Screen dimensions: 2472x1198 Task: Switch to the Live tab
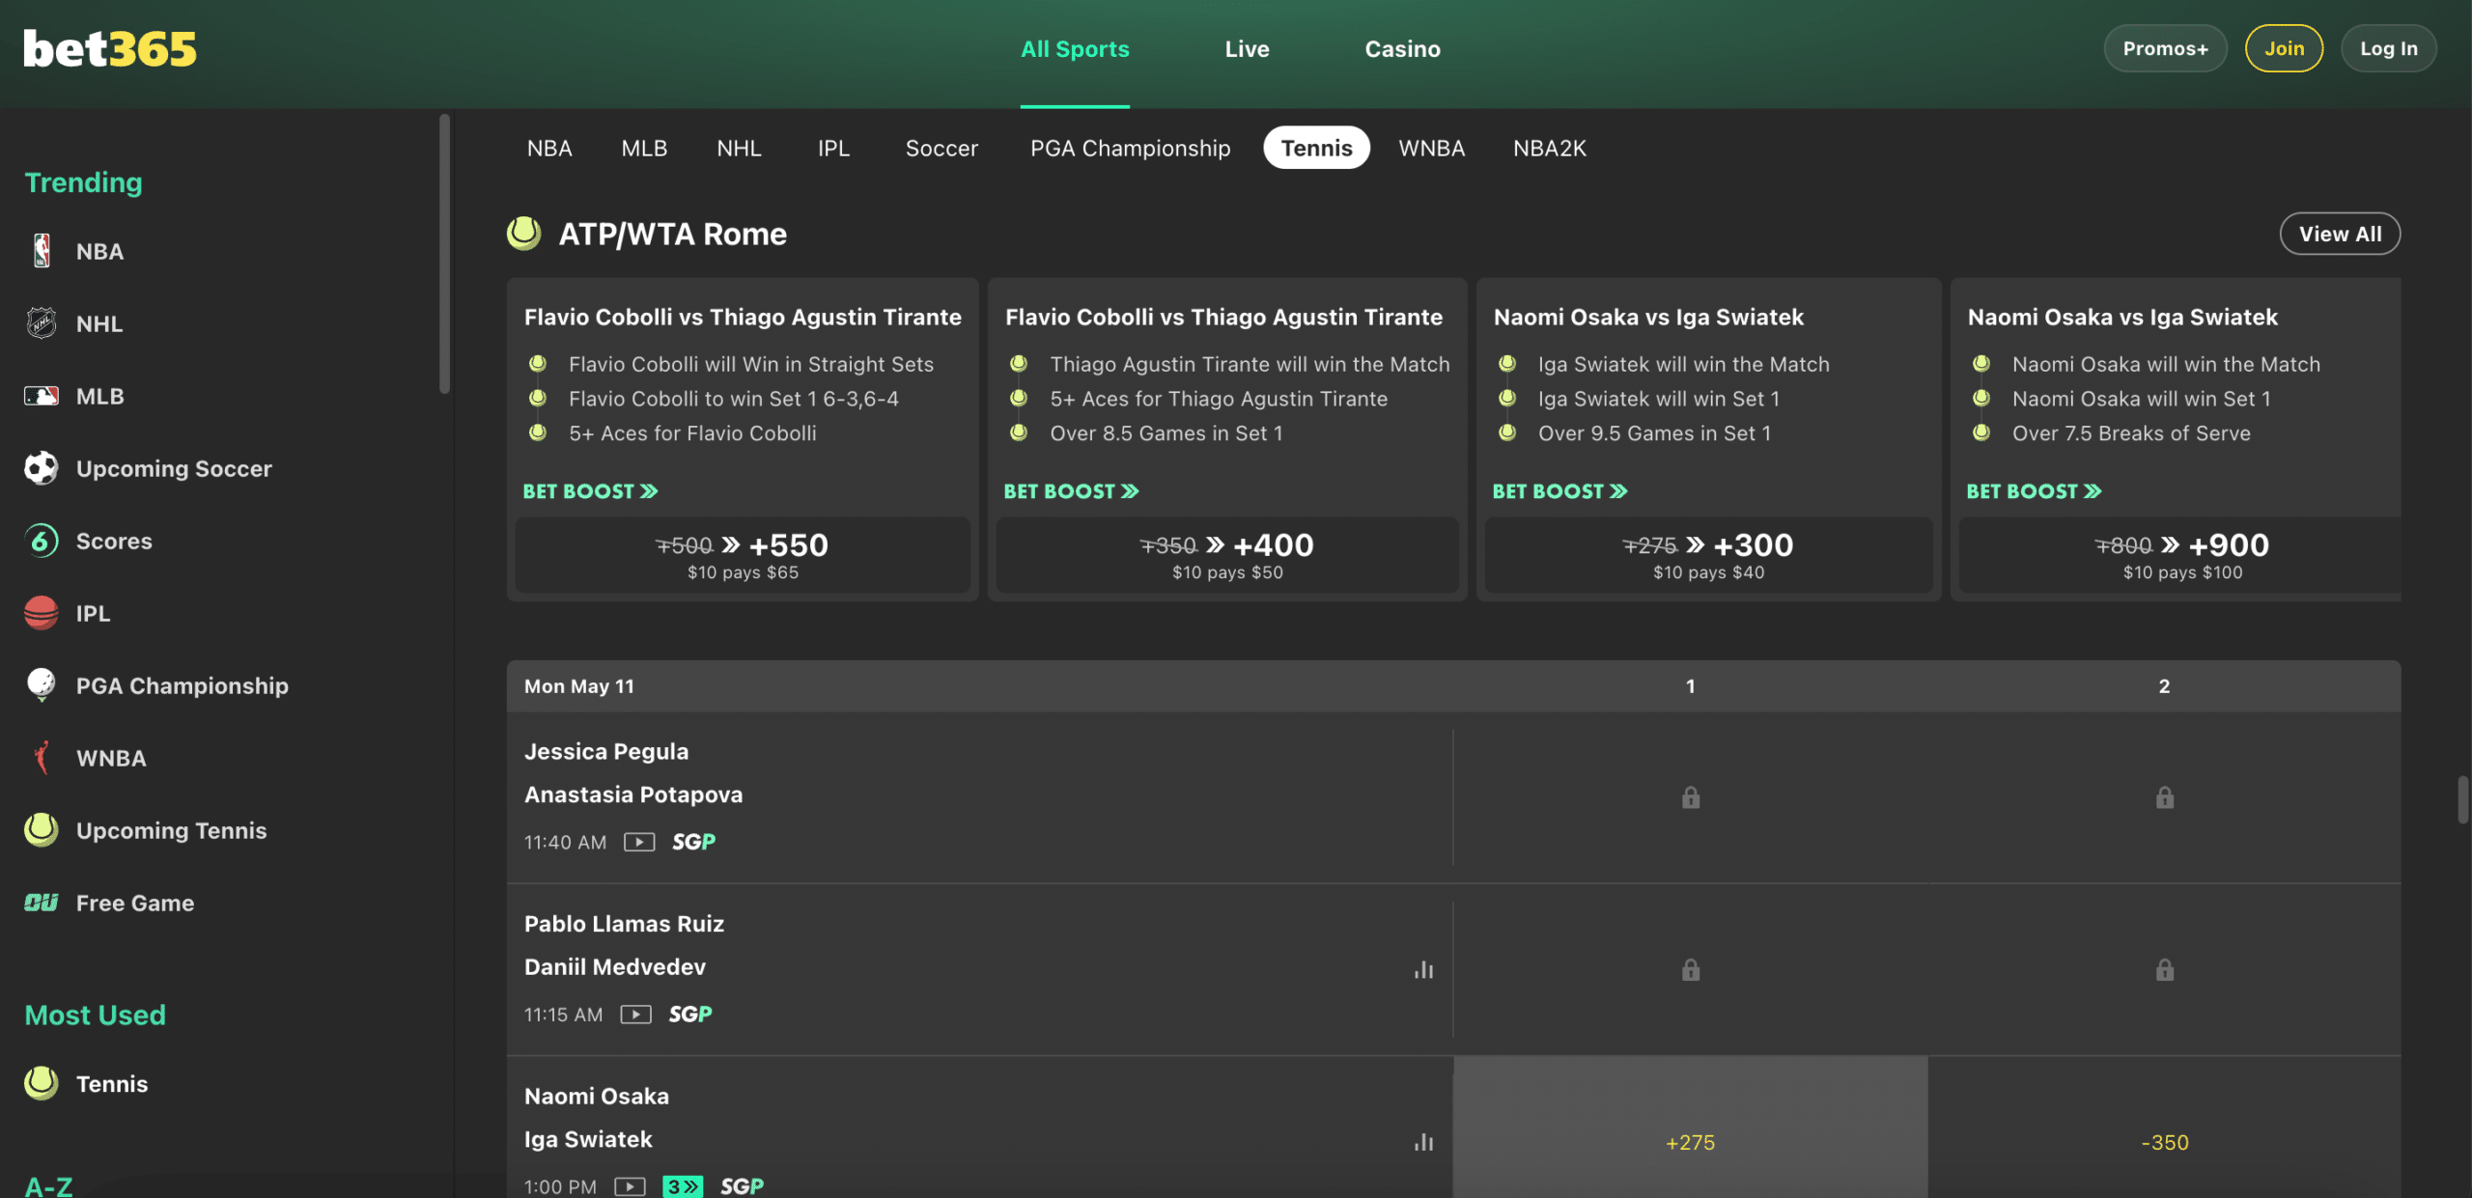click(x=1247, y=49)
